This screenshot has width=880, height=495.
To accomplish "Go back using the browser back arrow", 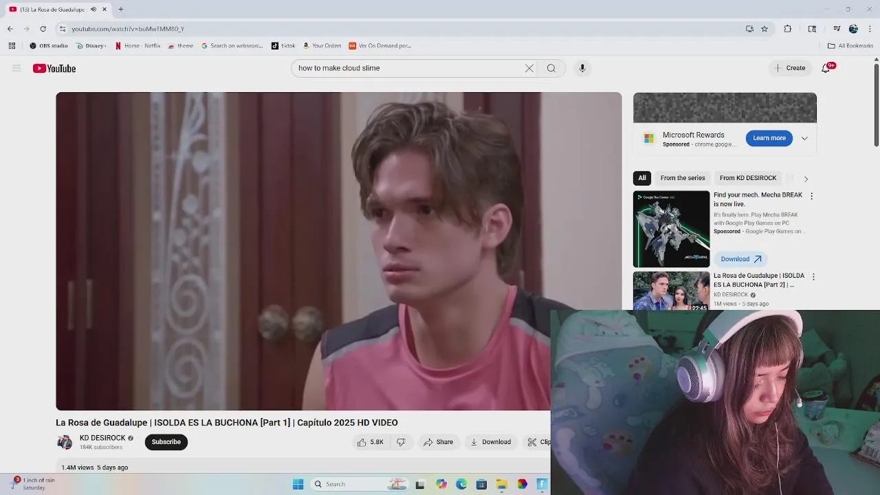I will [10, 29].
